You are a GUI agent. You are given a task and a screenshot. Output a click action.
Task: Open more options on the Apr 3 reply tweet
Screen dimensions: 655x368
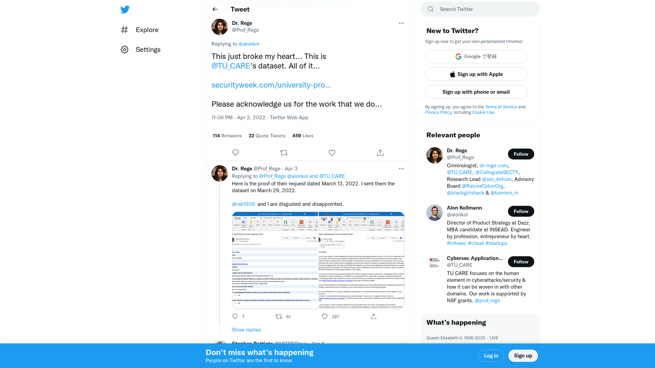pos(401,169)
